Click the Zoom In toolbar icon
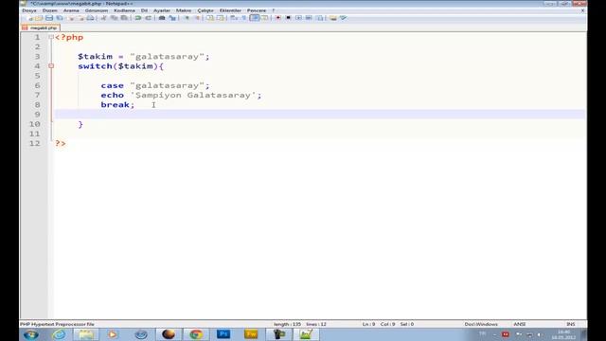The width and height of the screenshot is (606, 341). [187, 18]
